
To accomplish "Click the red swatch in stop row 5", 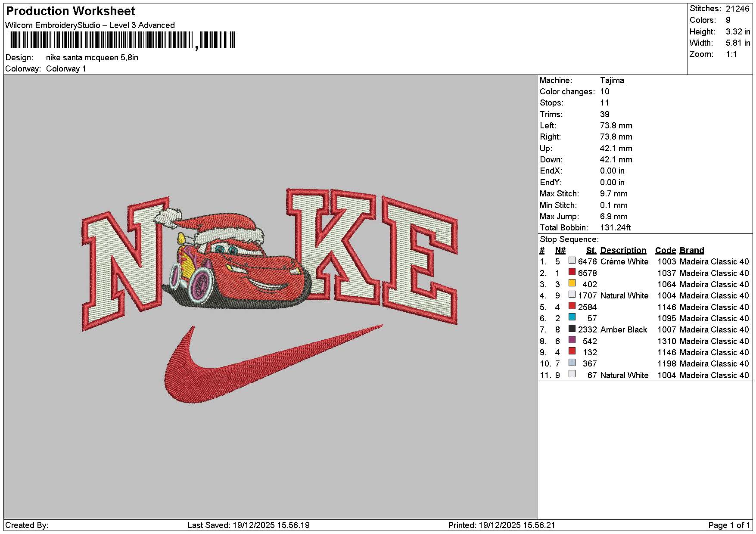I will [572, 306].
